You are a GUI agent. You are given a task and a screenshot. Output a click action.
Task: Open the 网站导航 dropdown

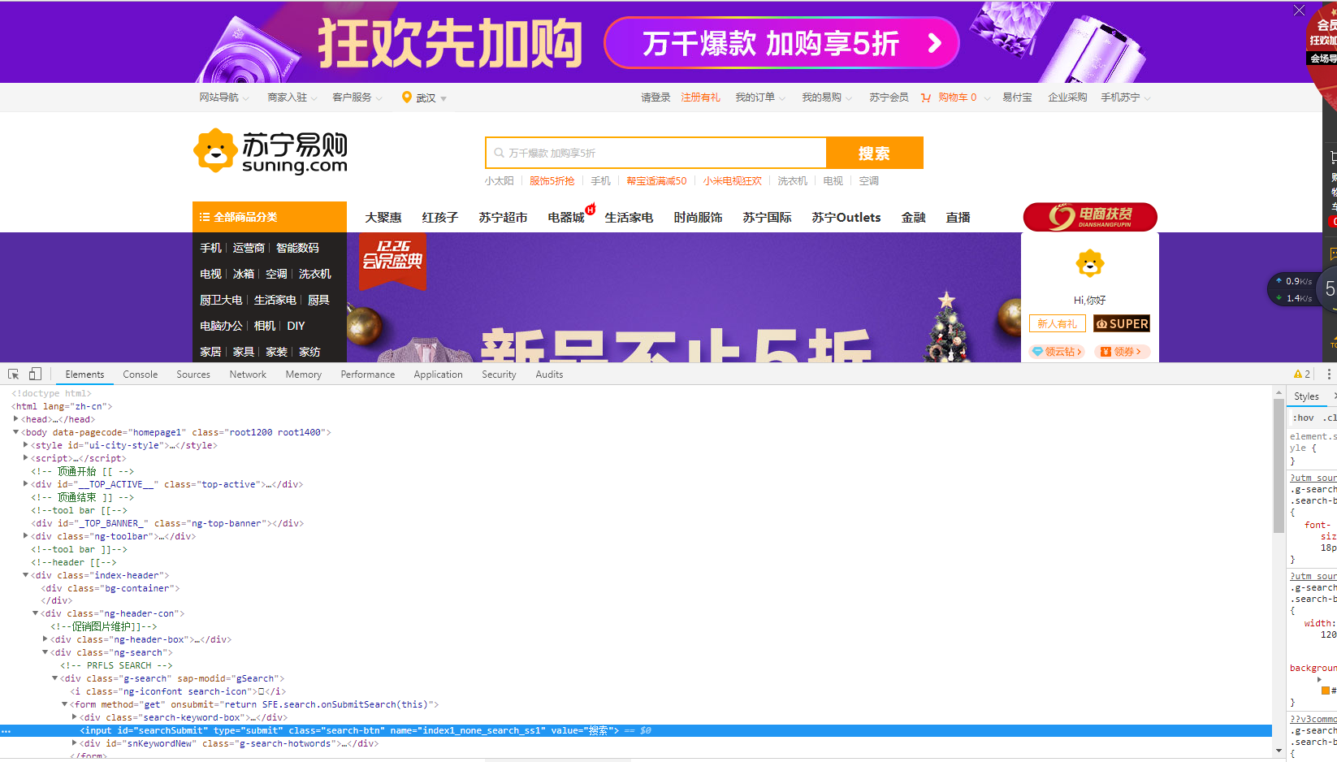point(223,97)
